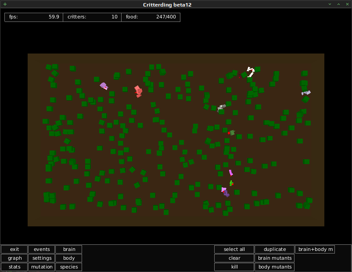This screenshot has width=352, height=272.
Task: Click the food count 247/400
Action: (166, 17)
